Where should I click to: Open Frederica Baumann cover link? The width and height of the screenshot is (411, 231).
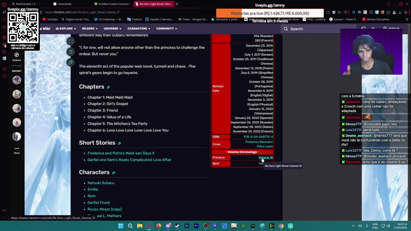pos(259,142)
